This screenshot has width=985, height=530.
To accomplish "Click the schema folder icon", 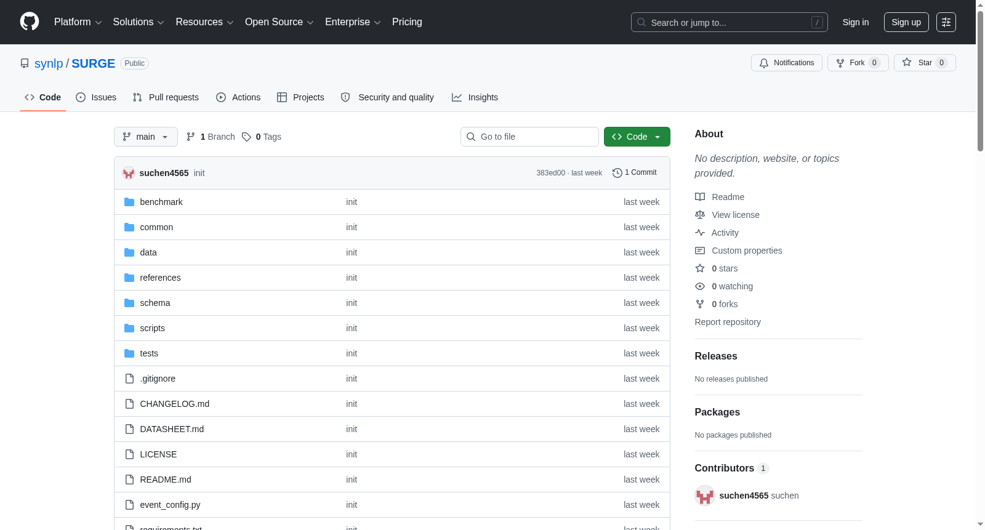I will (x=129, y=303).
